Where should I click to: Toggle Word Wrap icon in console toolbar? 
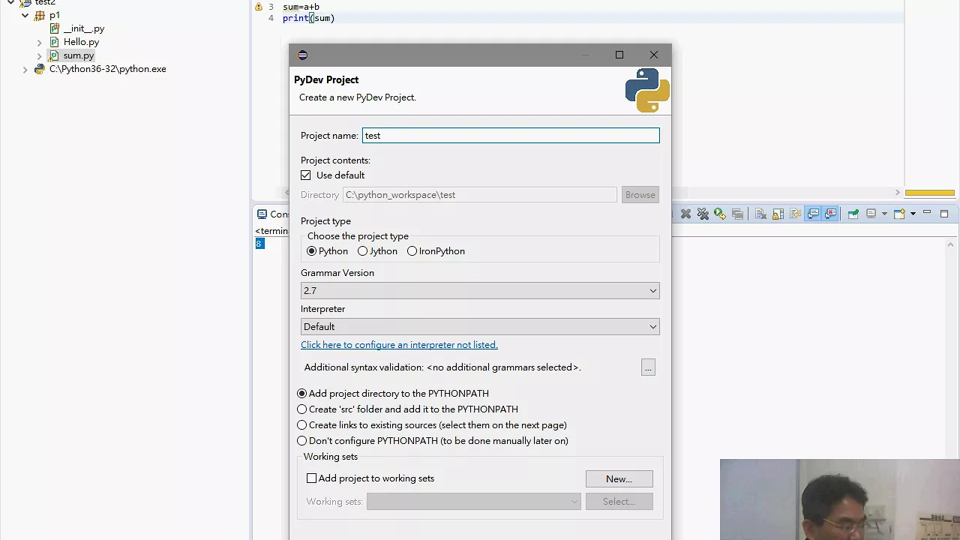(795, 214)
